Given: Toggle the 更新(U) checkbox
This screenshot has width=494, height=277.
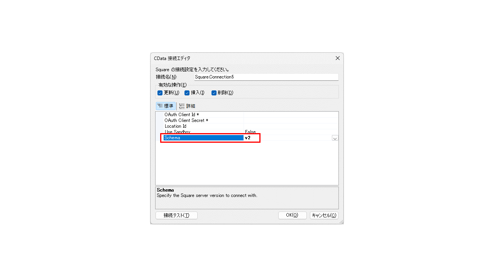Looking at the screenshot, I should click(160, 93).
